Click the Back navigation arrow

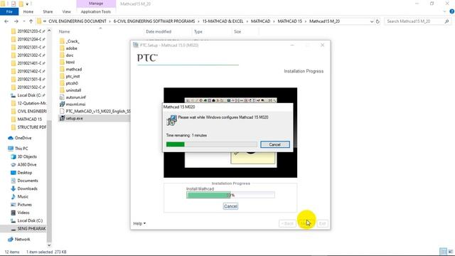coord(6,21)
